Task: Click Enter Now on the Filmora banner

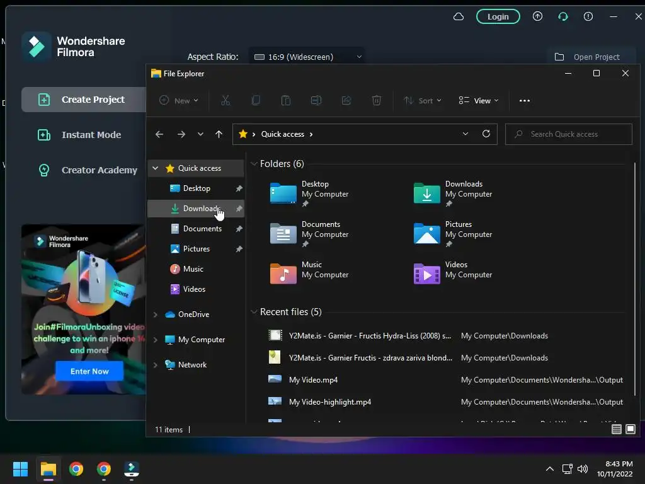Action: (x=89, y=371)
